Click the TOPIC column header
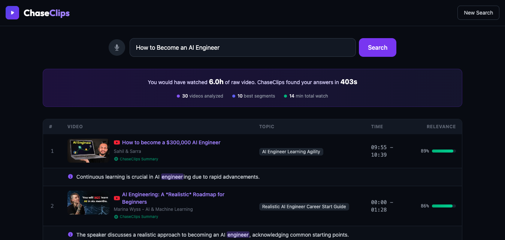The image size is (505, 240). click(267, 127)
